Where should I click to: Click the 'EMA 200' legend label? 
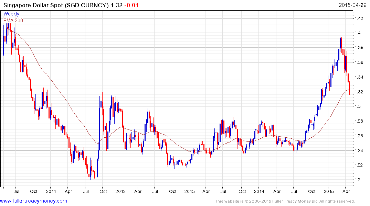[x=13, y=21]
